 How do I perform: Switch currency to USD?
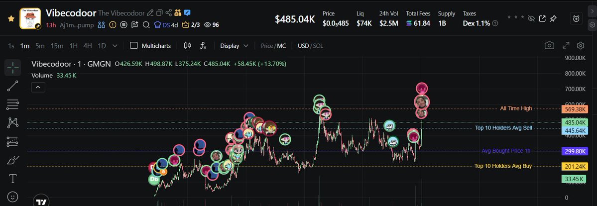pyautogui.click(x=303, y=46)
